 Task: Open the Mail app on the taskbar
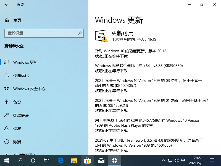pos(101,160)
